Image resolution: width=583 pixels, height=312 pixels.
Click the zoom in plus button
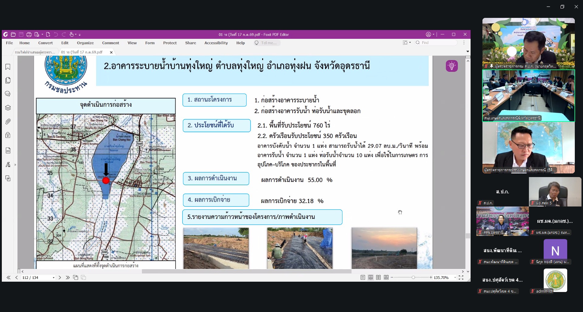pyautogui.click(x=431, y=277)
